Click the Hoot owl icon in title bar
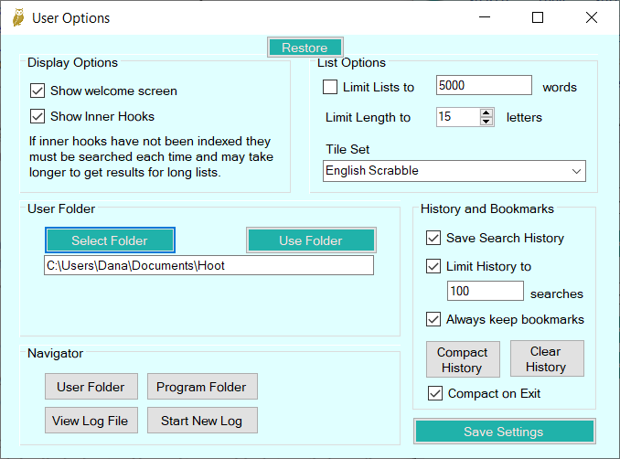This screenshot has width=620, height=459. (17, 17)
